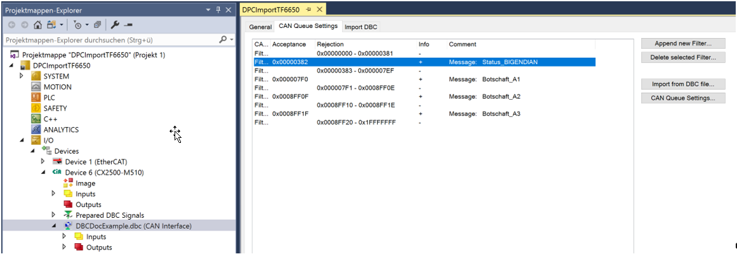This screenshot has width=737, height=261.
Task: Select Outputs node under Device 6
Action: click(x=88, y=204)
